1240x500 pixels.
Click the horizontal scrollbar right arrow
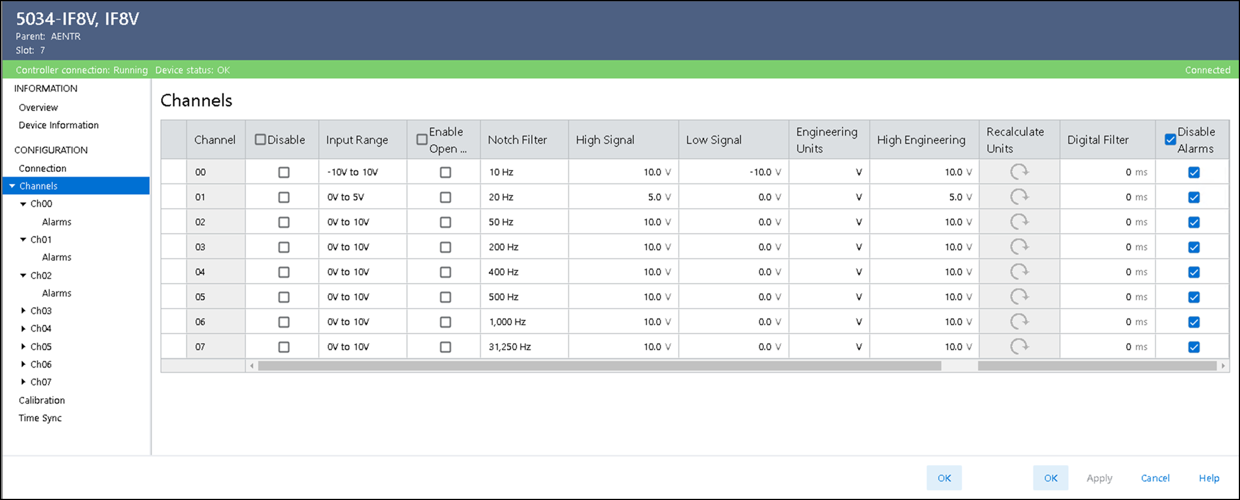click(1223, 366)
